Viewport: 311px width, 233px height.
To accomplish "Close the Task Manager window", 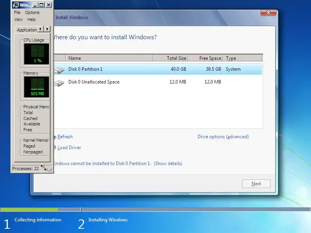I will pos(48,5).
